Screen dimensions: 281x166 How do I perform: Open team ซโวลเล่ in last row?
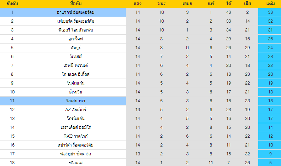point(75,162)
